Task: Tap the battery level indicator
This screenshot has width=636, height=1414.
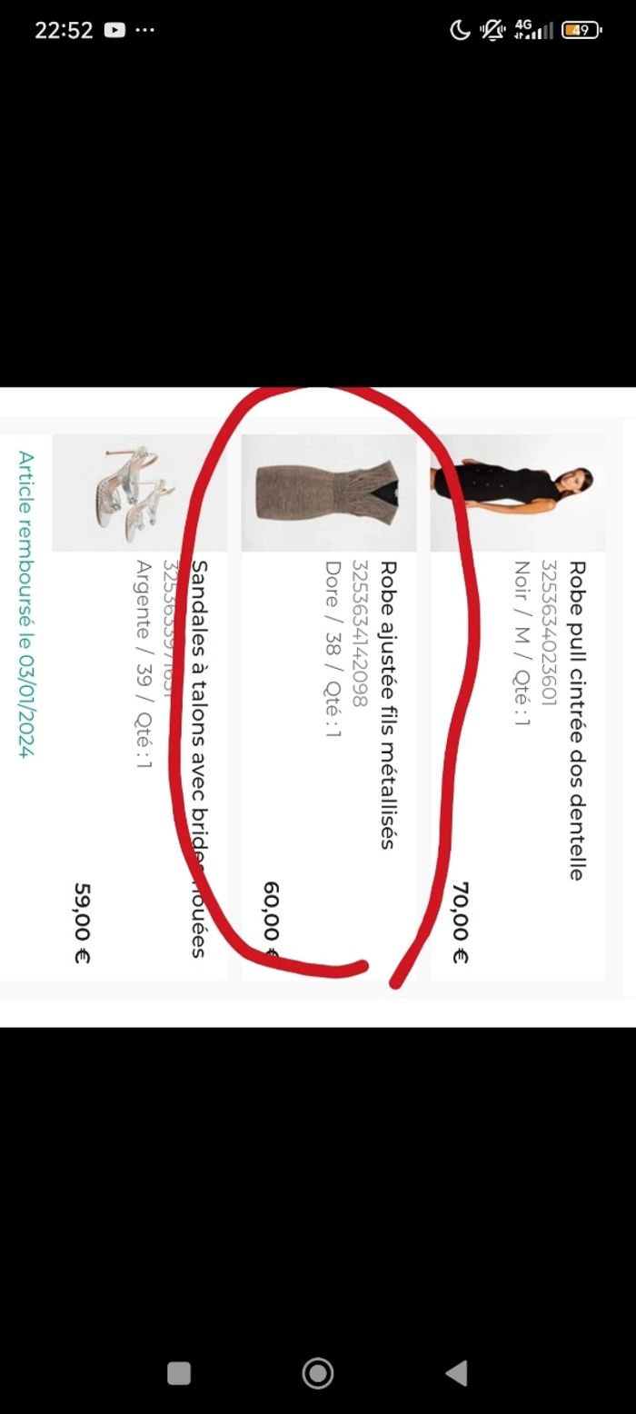Action: point(581,30)
